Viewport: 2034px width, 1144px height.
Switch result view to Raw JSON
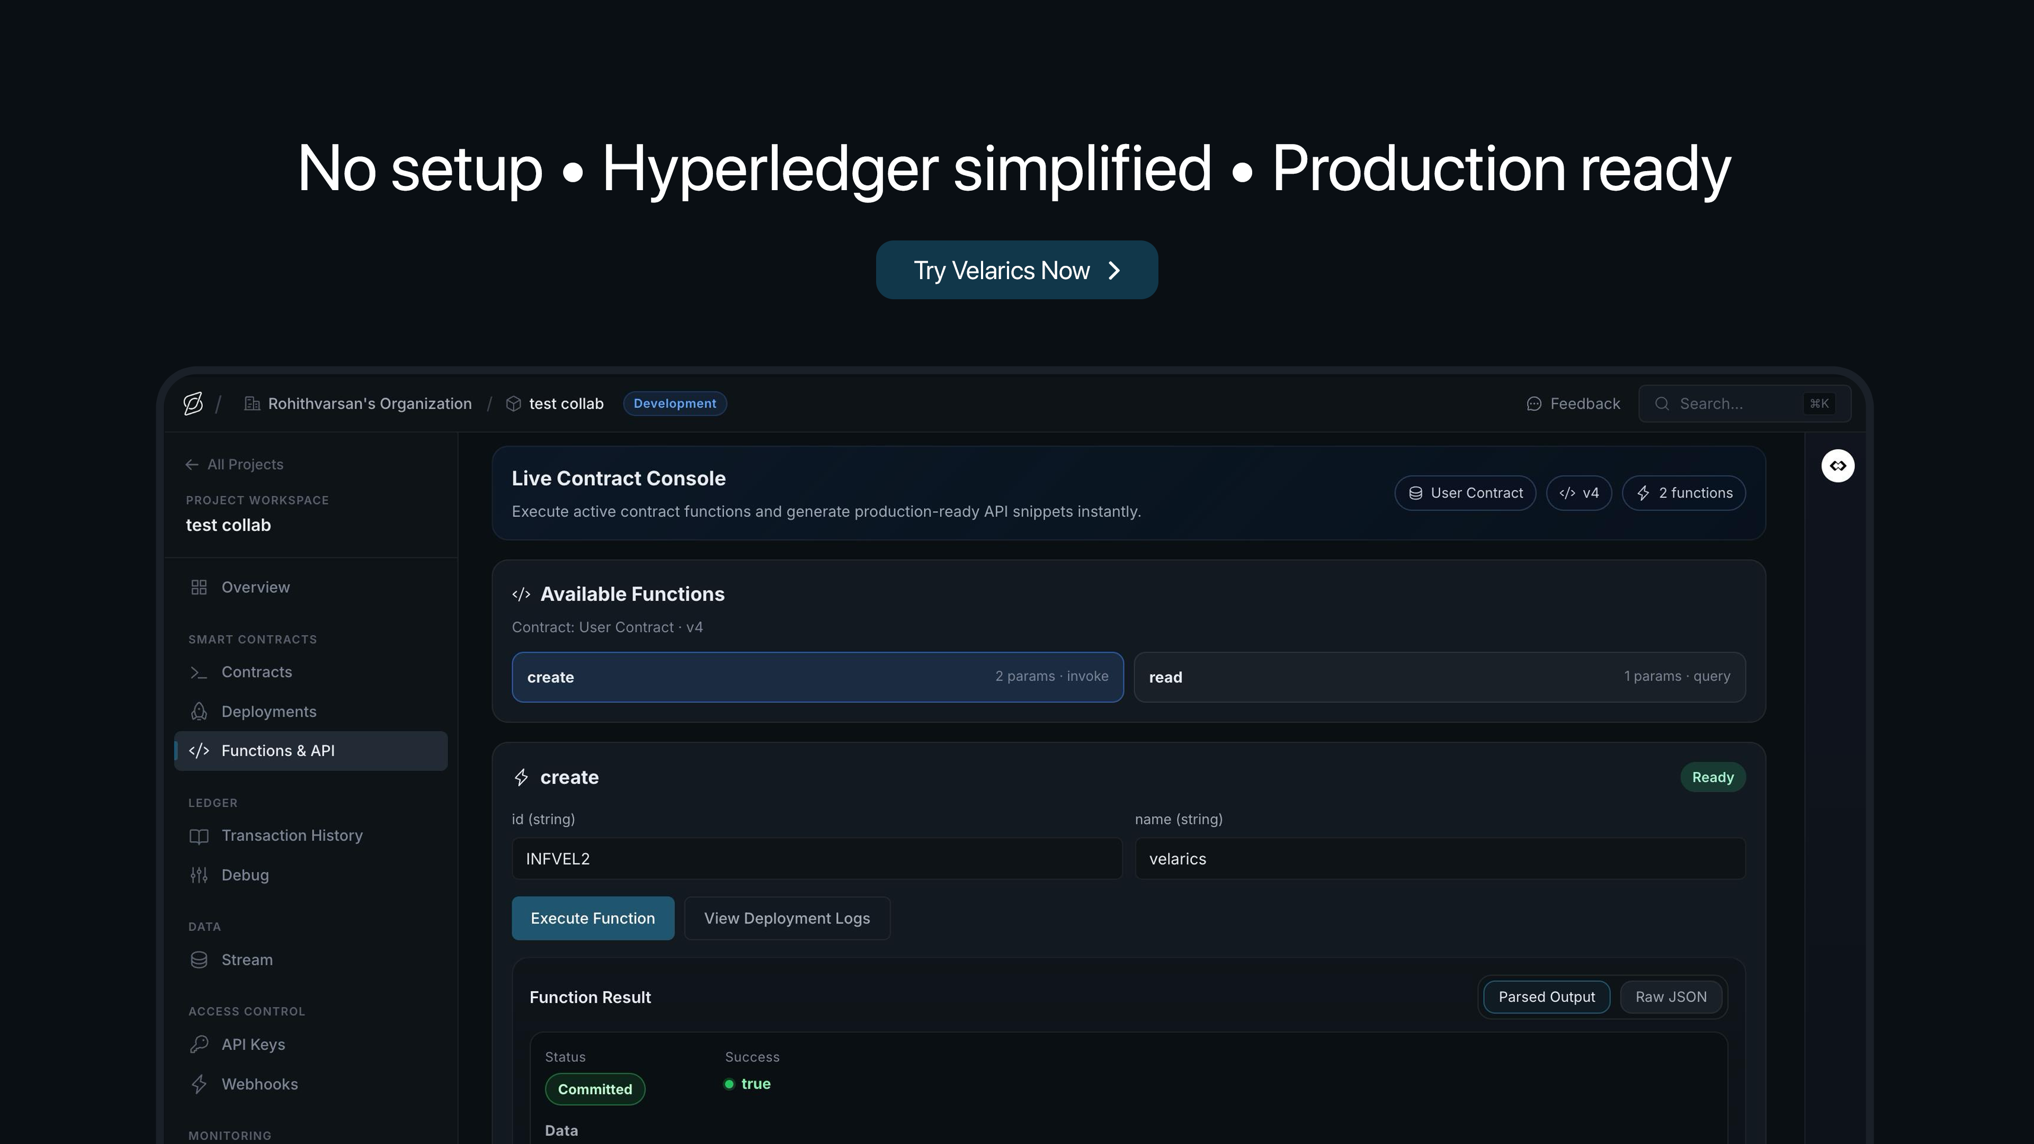point(1671,997)
